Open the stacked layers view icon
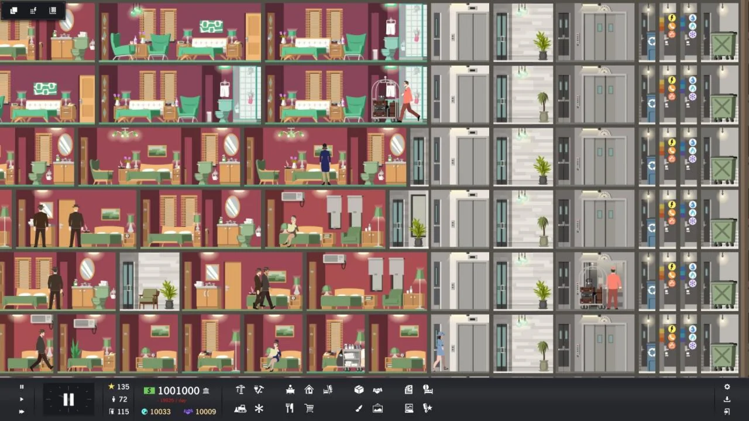 (x=13, y=11)
